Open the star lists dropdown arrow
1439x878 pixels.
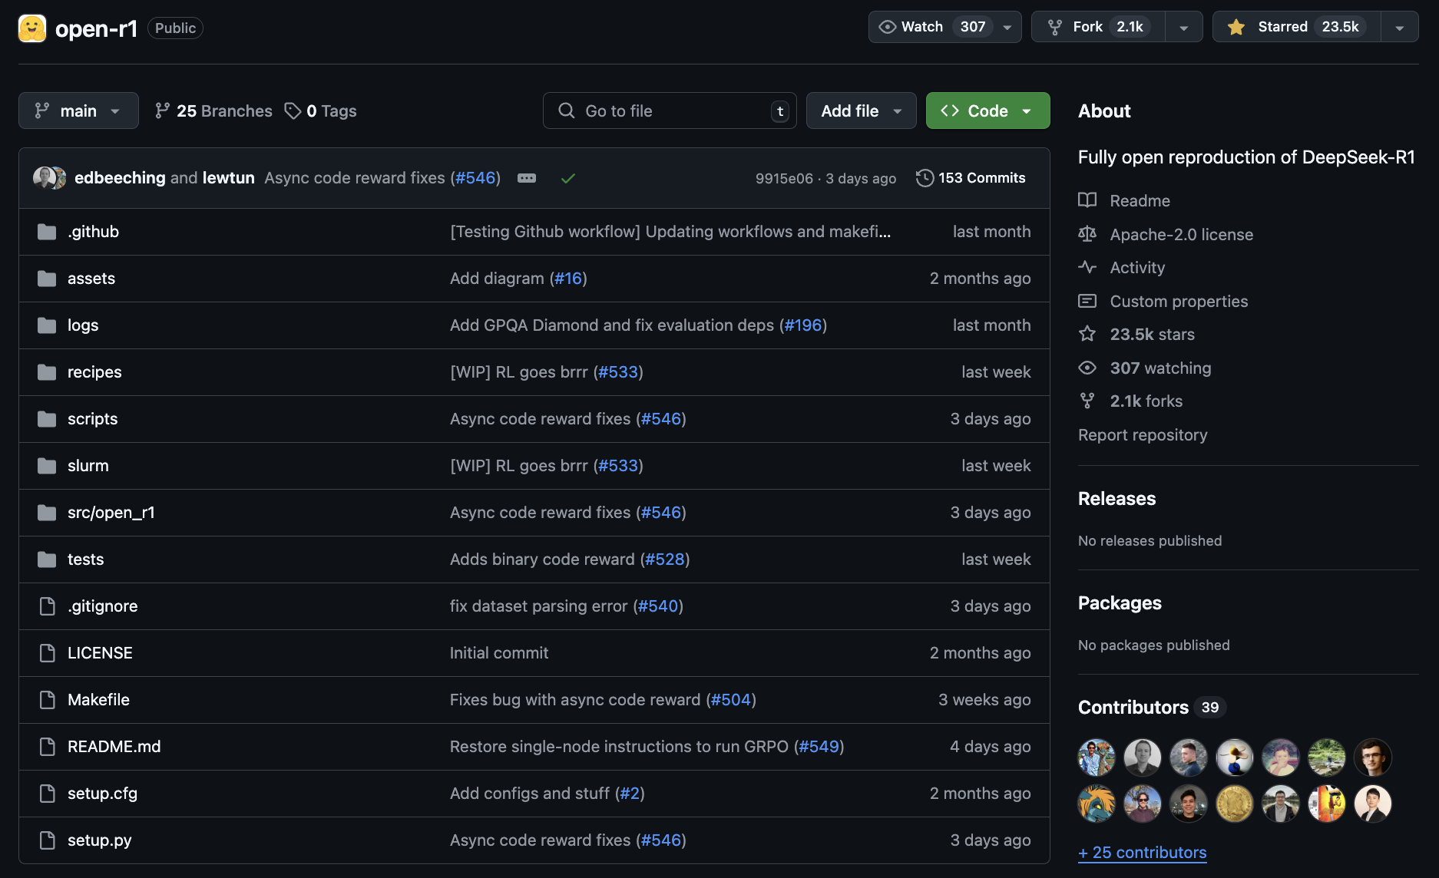pos(1400,28)
